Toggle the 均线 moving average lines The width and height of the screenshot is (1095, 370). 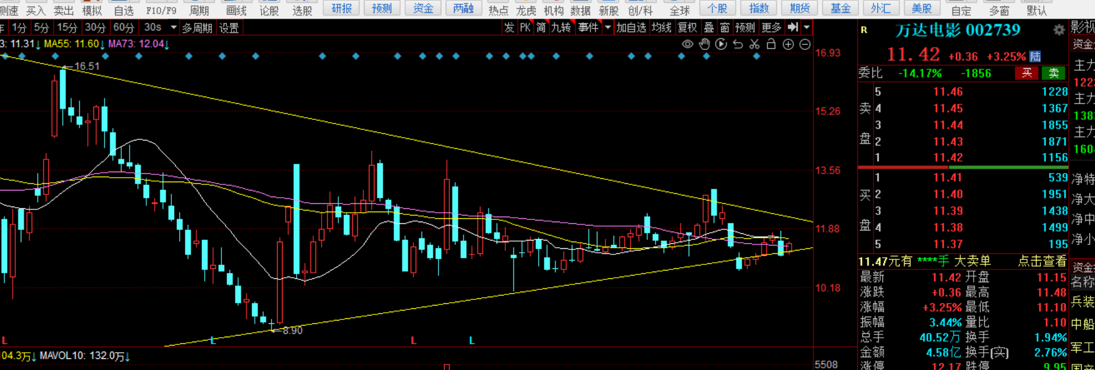662,27
